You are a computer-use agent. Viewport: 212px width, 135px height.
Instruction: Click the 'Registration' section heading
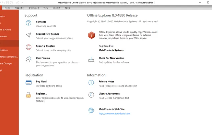point(34,75)
